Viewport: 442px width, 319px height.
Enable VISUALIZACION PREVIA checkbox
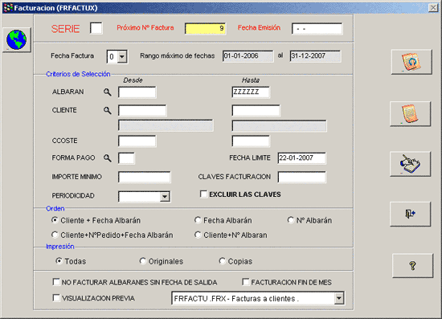tap(56, 298)
